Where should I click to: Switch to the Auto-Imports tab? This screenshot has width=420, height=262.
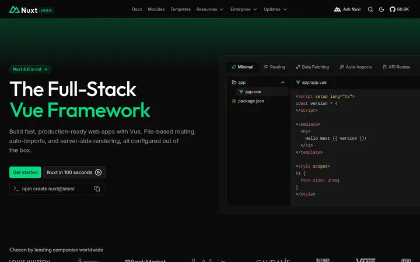click(x=355, y=67)
